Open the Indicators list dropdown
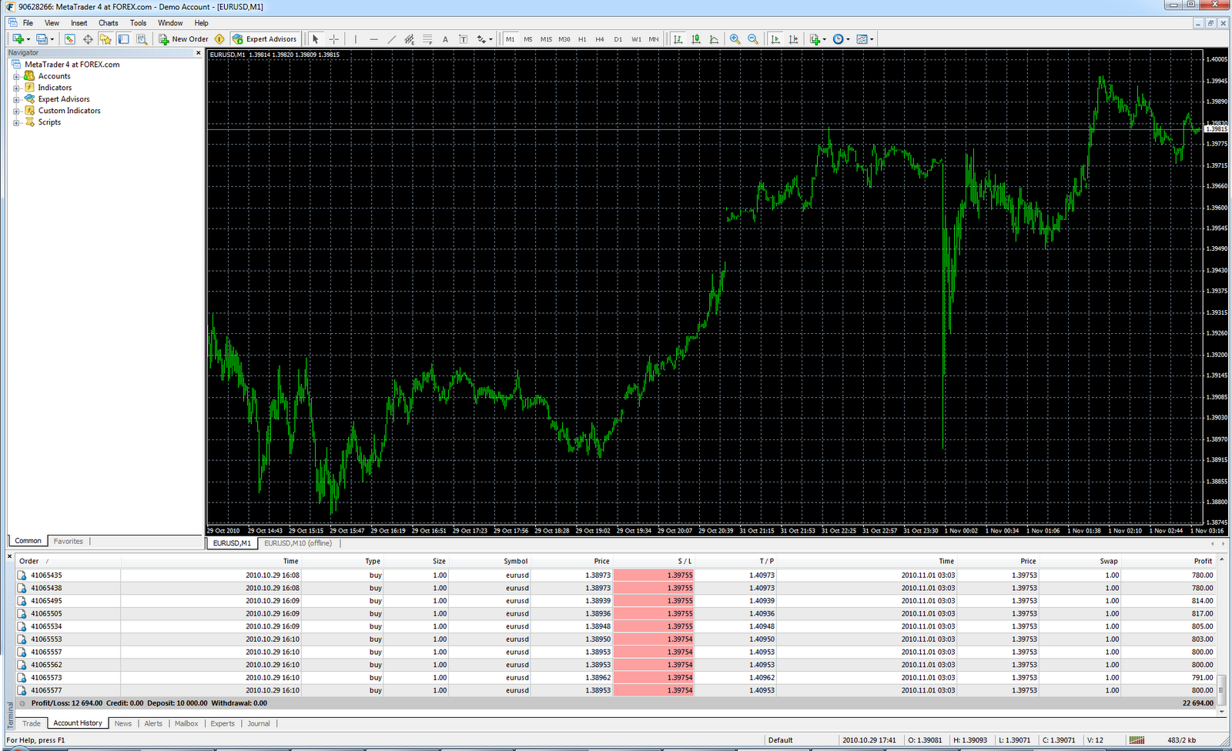1232x751 pixels. 818,39
